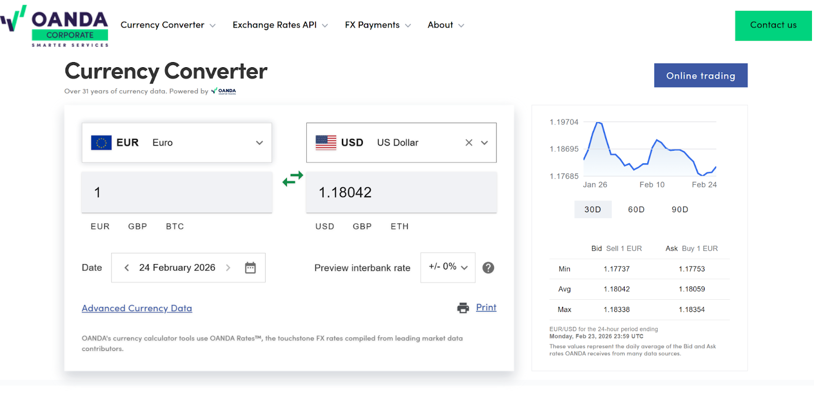Click the OANDA Corporate logo

point(54,26)
